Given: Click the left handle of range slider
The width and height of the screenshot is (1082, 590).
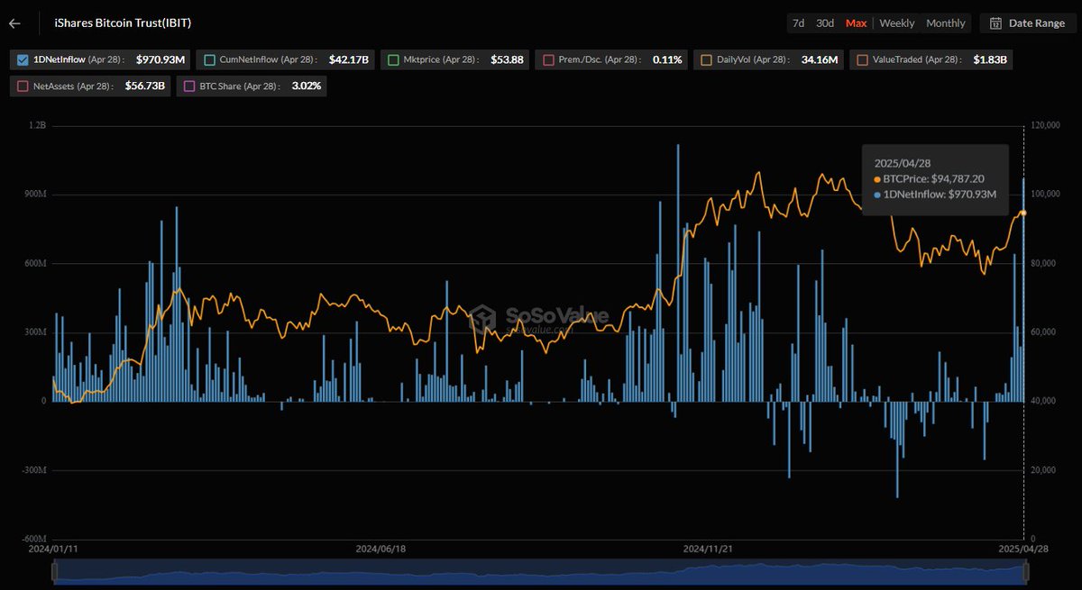Looking at the screenshot, I should click(55, 571).
